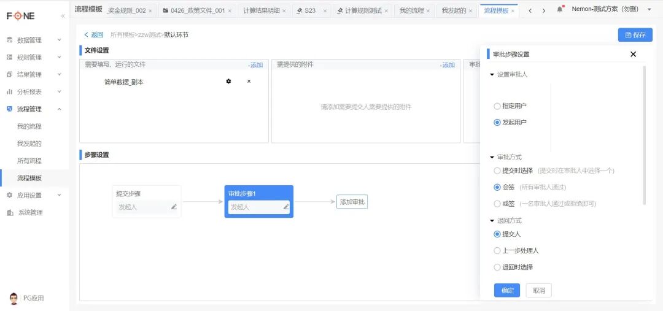Screen dimensions: 663x311
Task: Select 提交人 return method
Action: pos(497,234)
